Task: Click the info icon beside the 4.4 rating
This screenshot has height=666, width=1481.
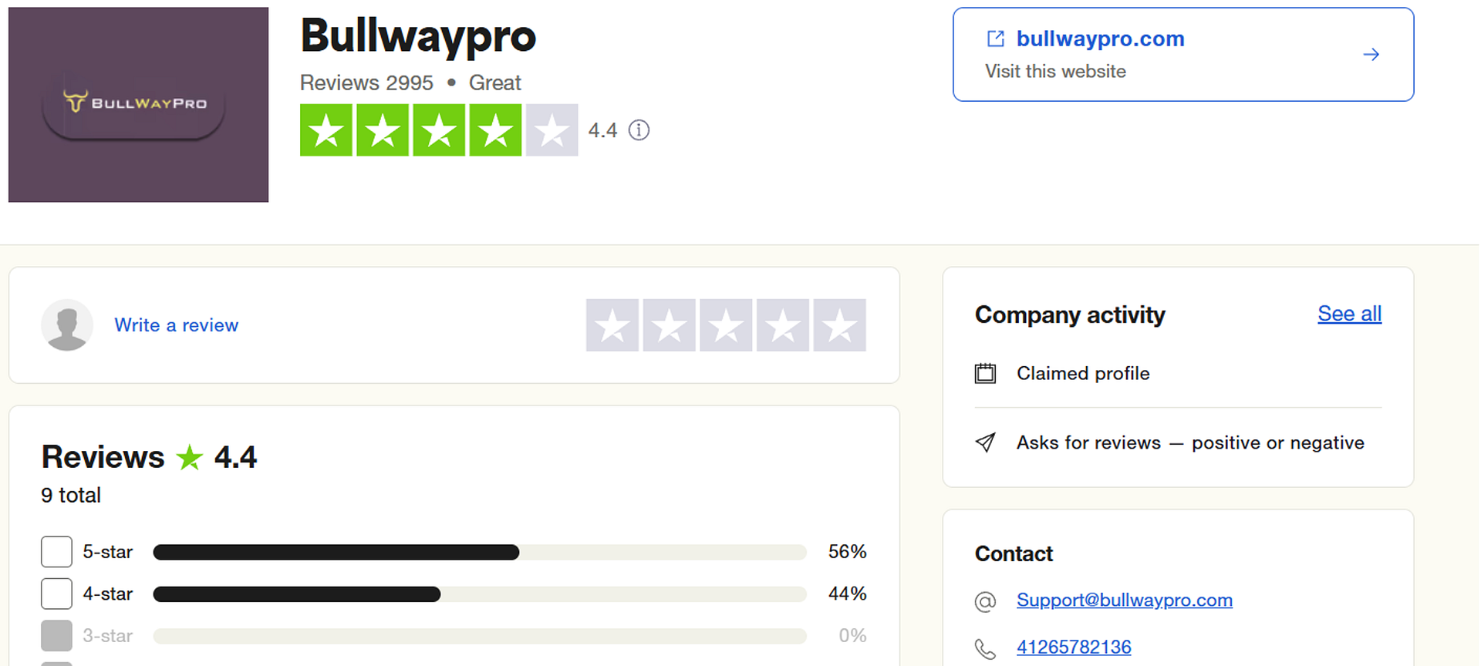Action: pyautogui.click(x=639, y=130)
